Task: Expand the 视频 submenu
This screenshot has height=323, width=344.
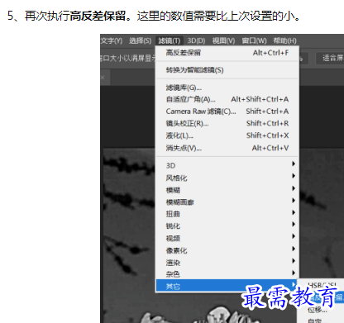Action: (227, 238)
